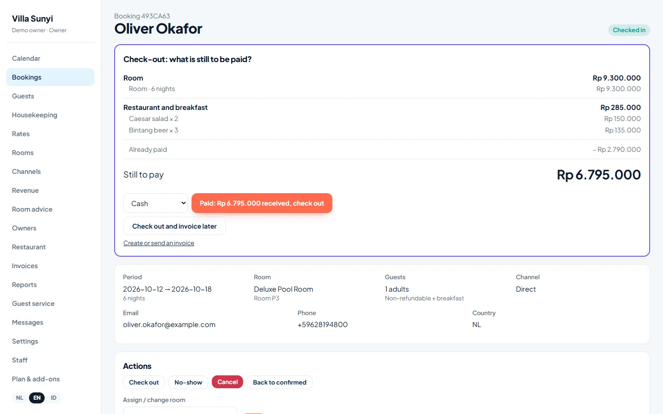Open the Calendar page in sidebar
The width and height of the screenshot is (663, 414).
pyautogui.click(x=50, y=58)
